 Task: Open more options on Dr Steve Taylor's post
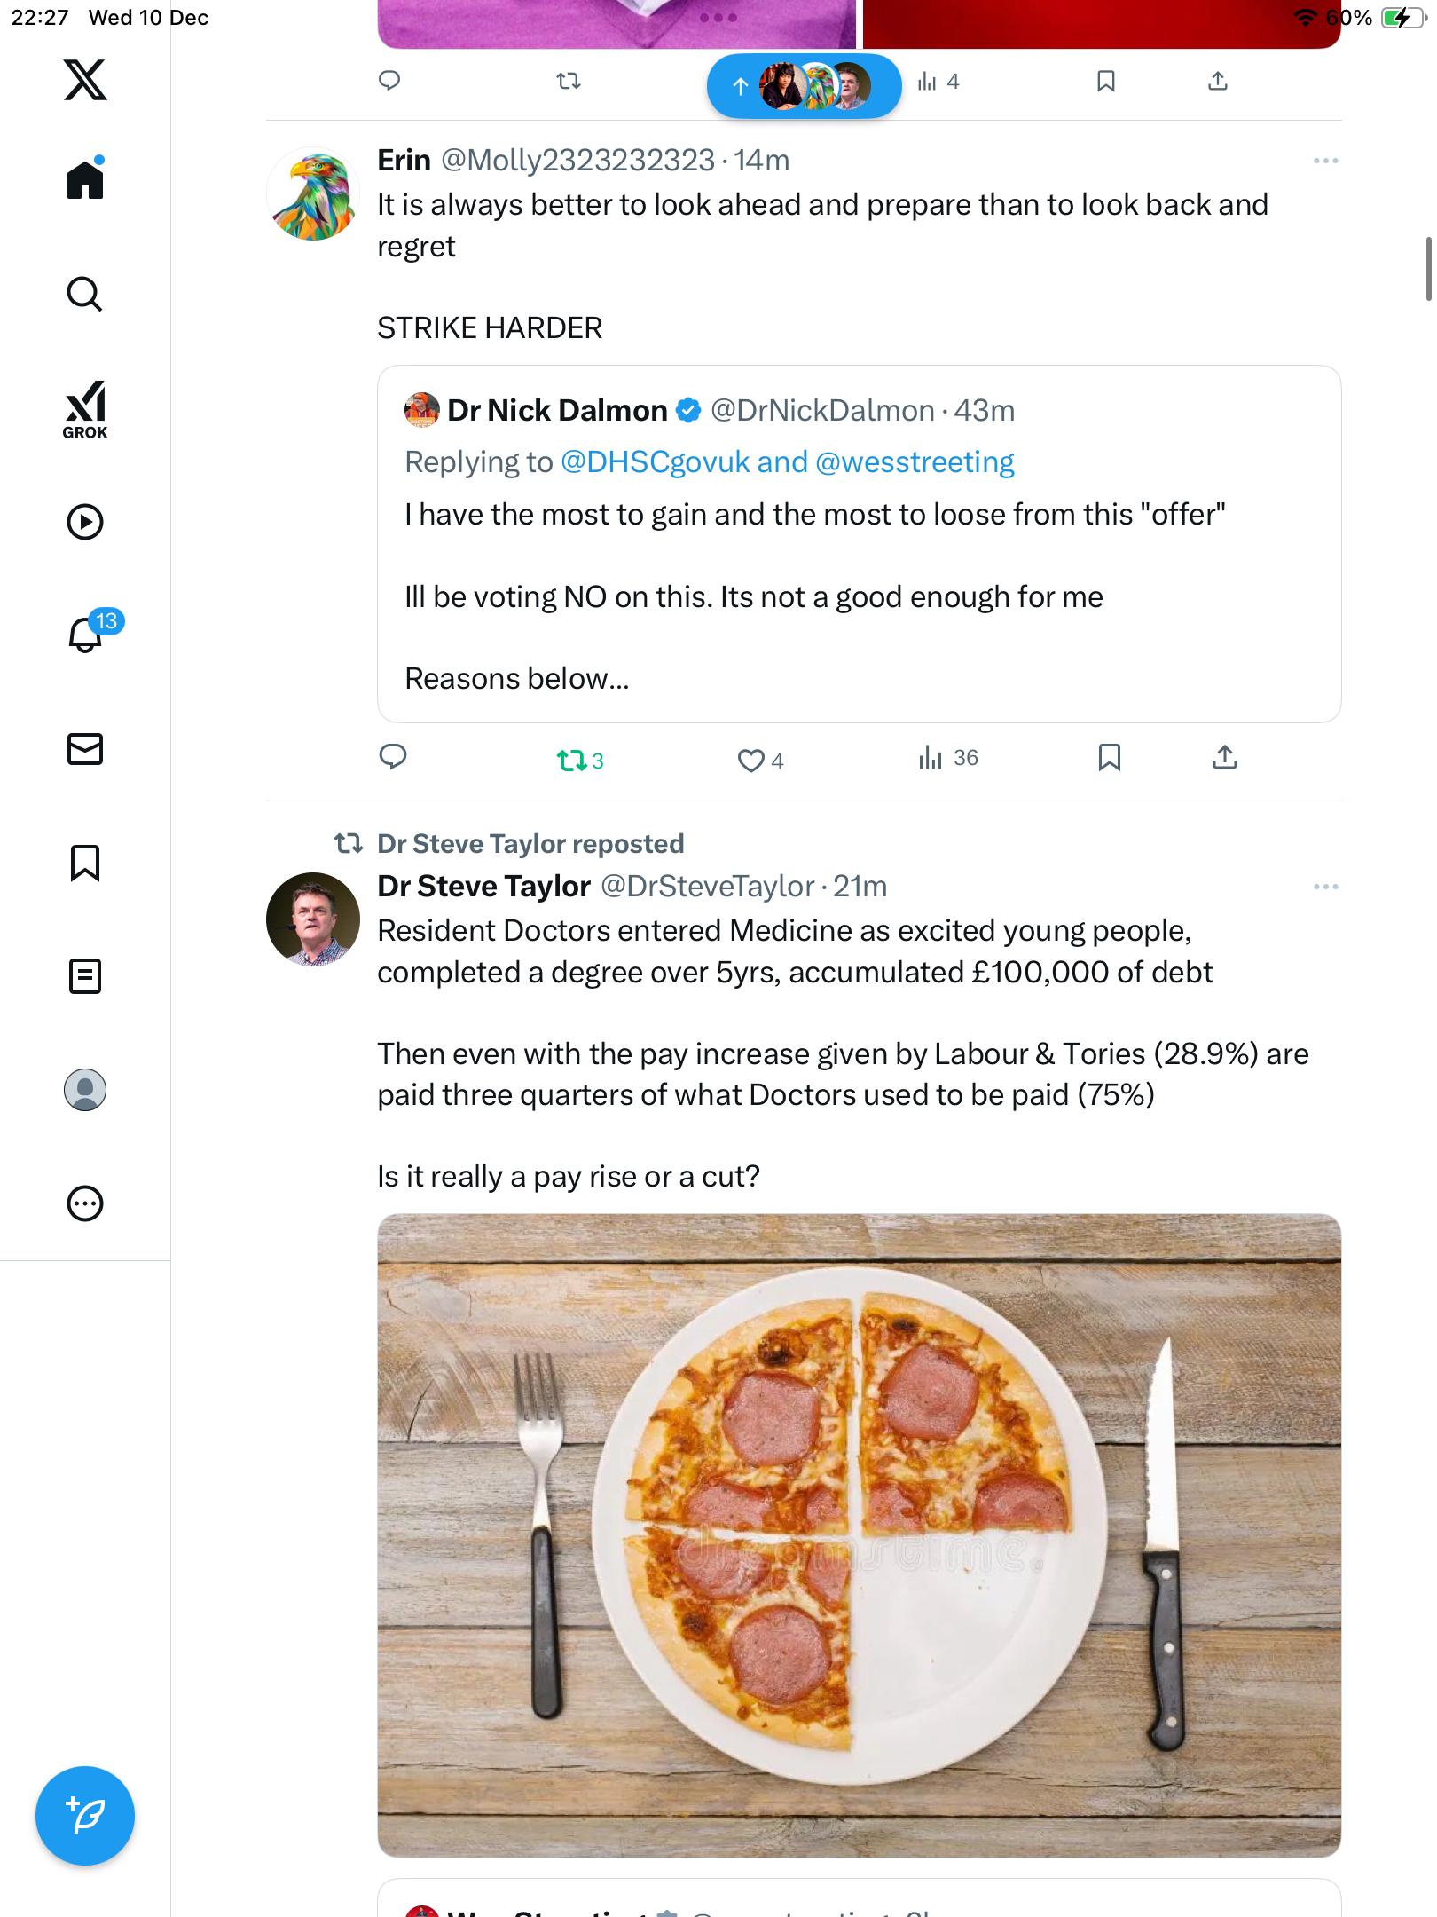(x=1325, y=887)
